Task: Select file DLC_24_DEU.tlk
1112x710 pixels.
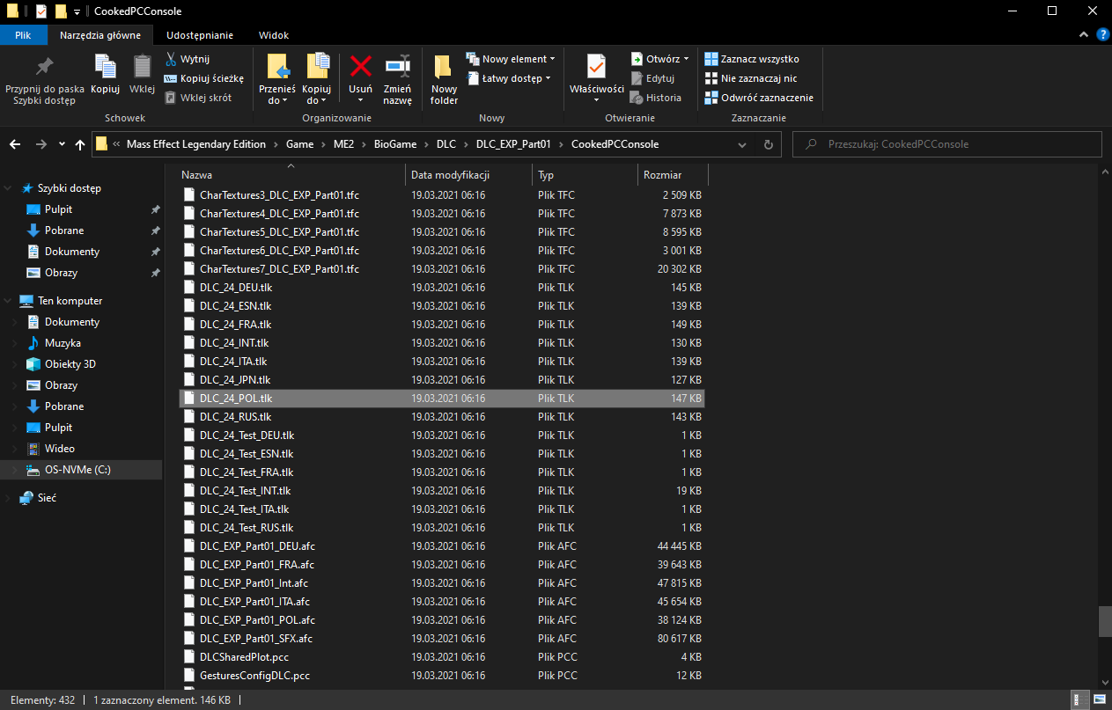Action: tap(235, 288)
